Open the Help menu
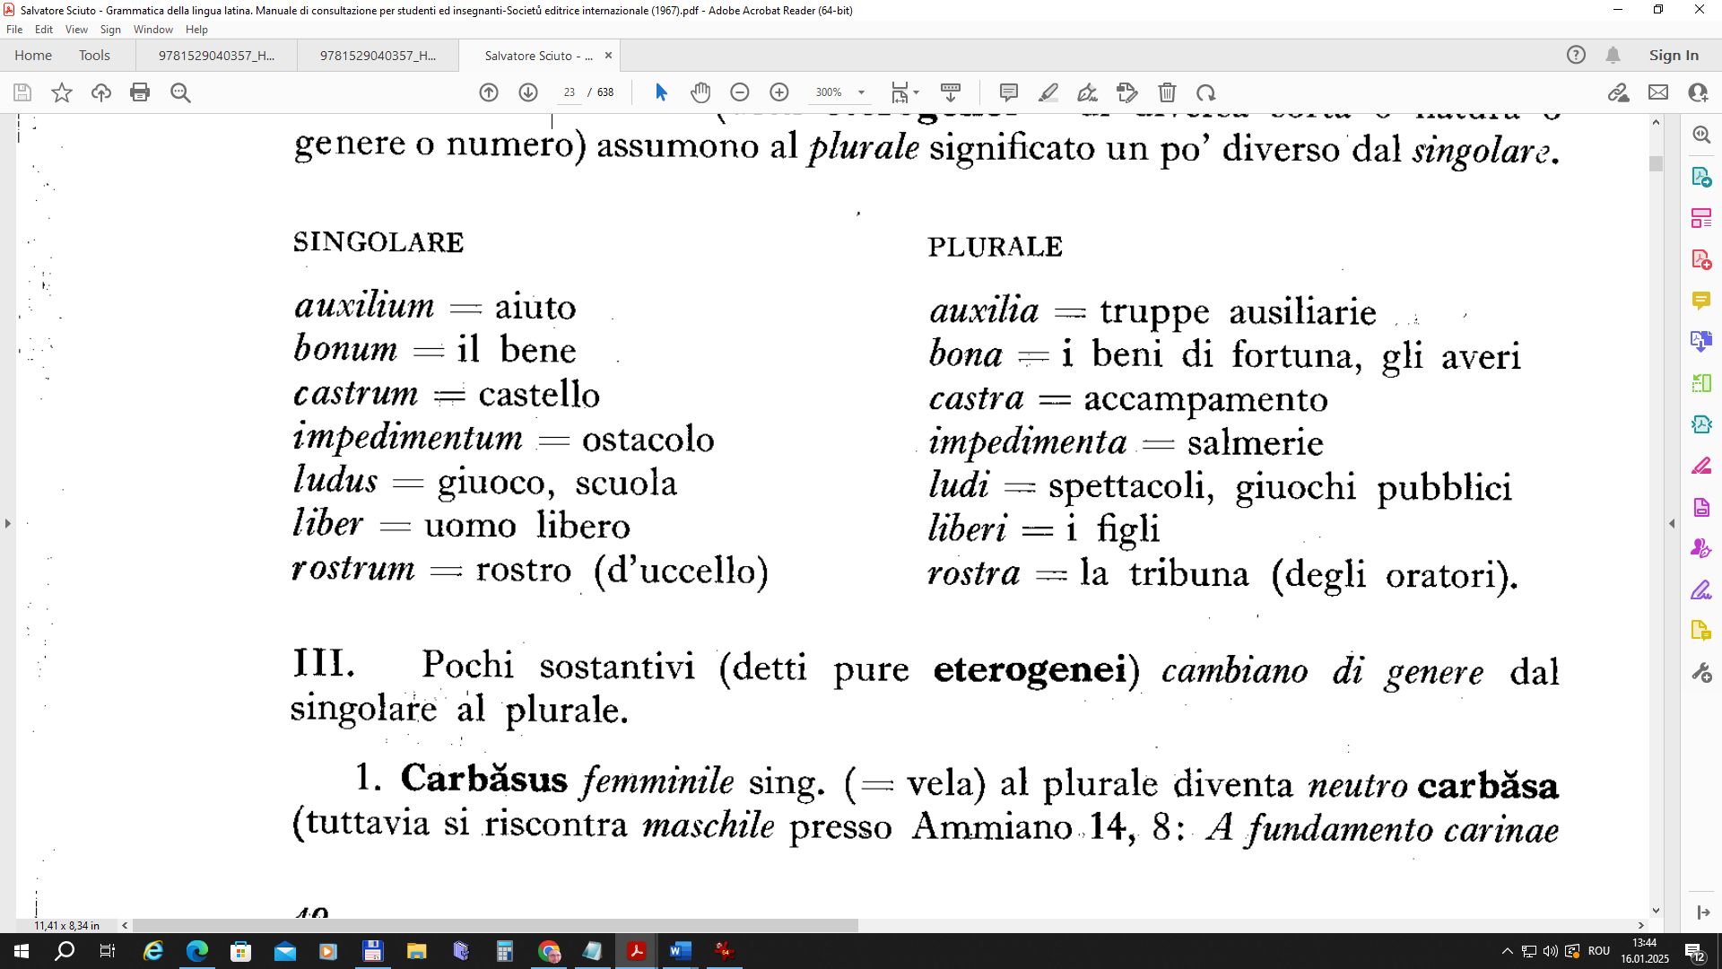 pyautogui.click(x=196, y=30)
